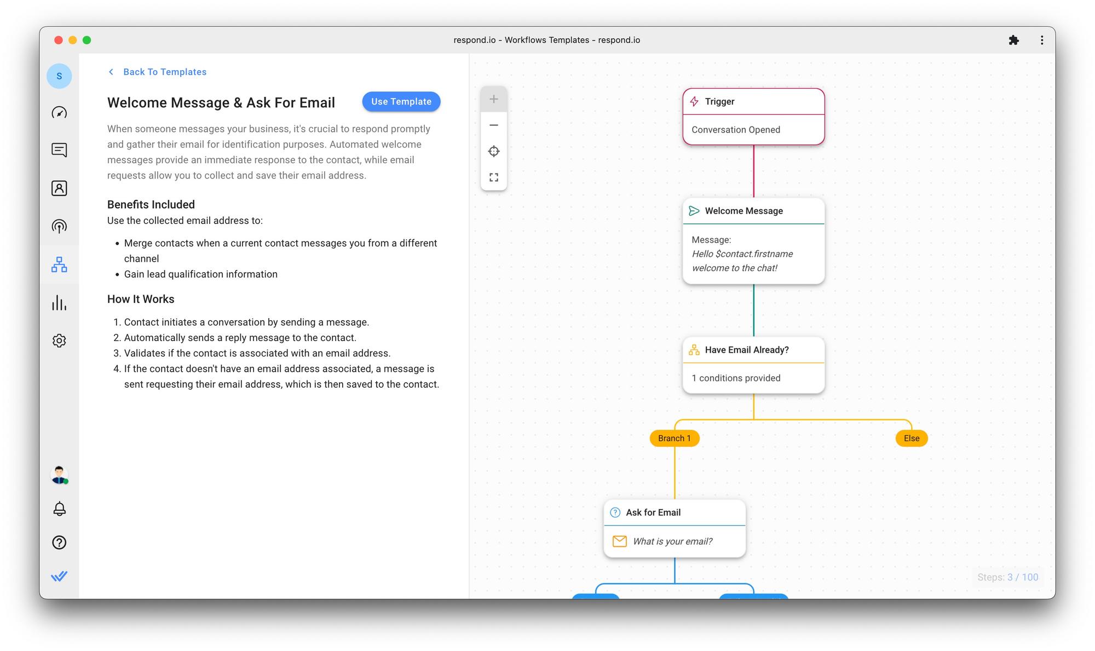The width and height of the screenshot is (1095, 651).
Task: Toggle the Notifications bell icon
Action: tap(60, 509)
